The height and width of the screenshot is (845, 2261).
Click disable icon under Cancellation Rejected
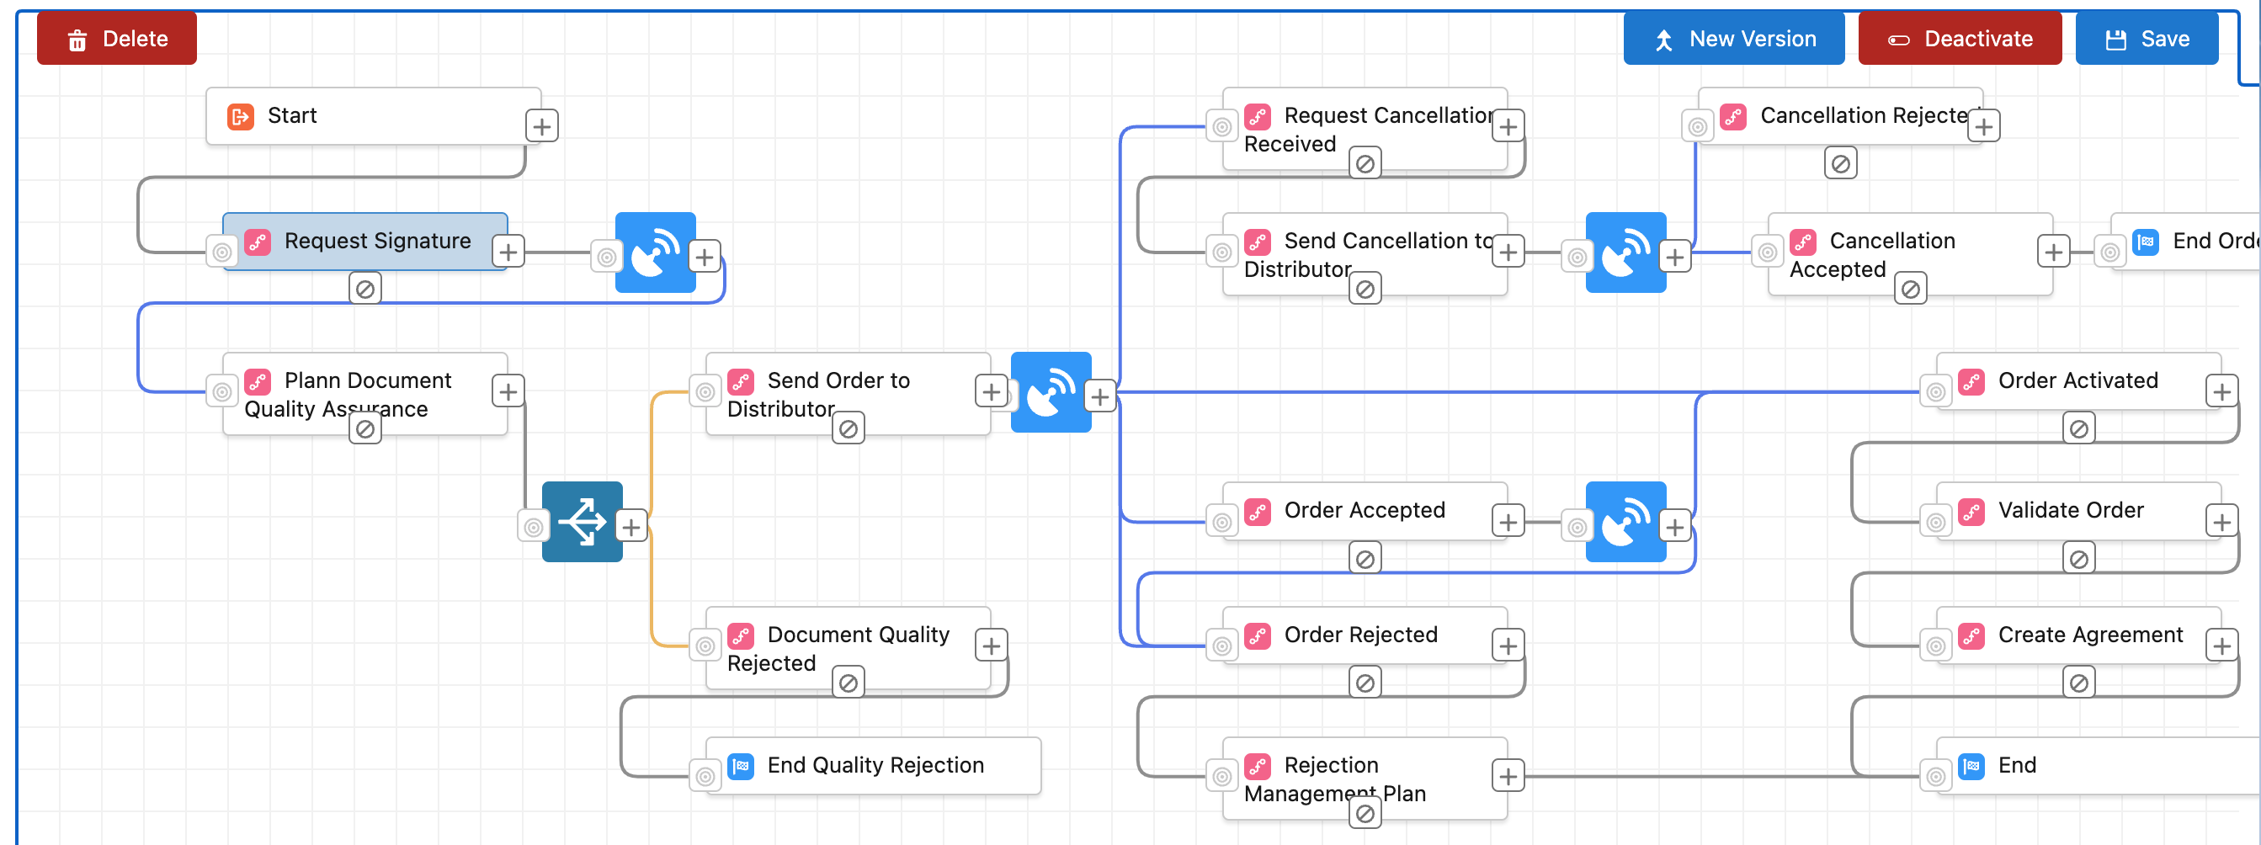point(1841,163)
